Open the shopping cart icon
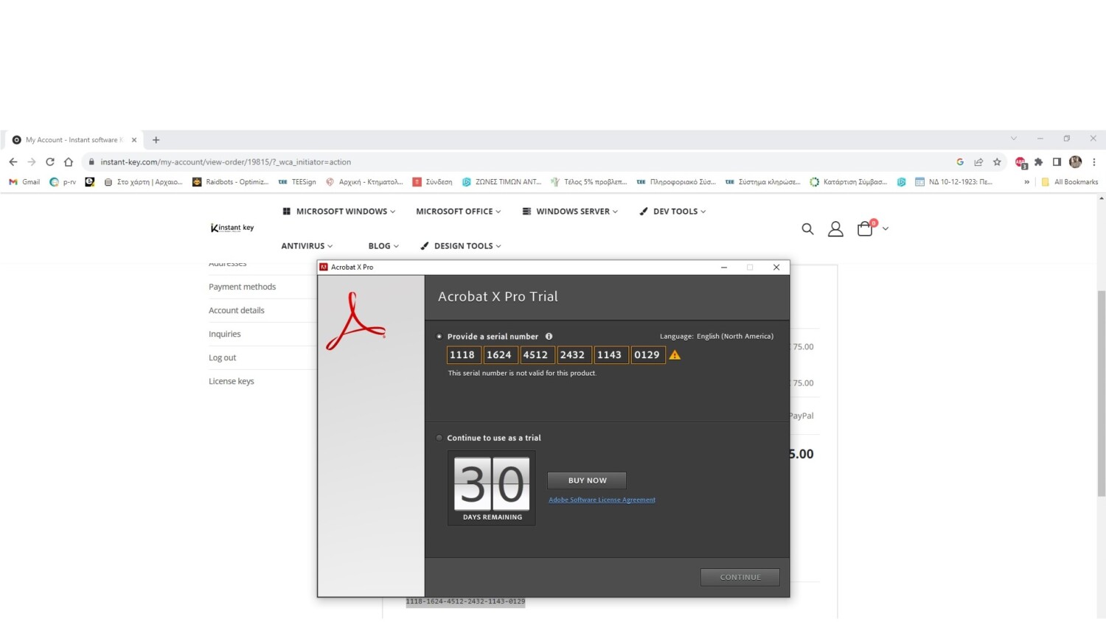The image size is (1106, 622). (x=866, y=229)
